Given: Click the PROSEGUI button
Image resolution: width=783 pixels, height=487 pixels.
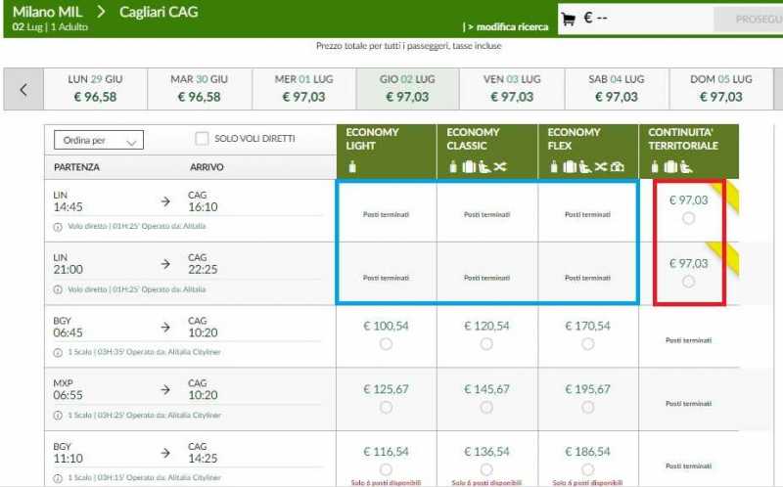Looking at the screenshot, I should [749, 20].
